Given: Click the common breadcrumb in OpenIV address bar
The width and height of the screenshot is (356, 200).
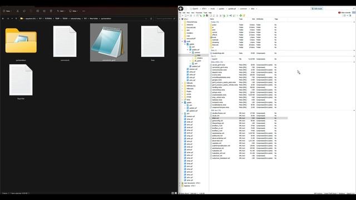Looking at the screenshot, I should click(244, 9).
